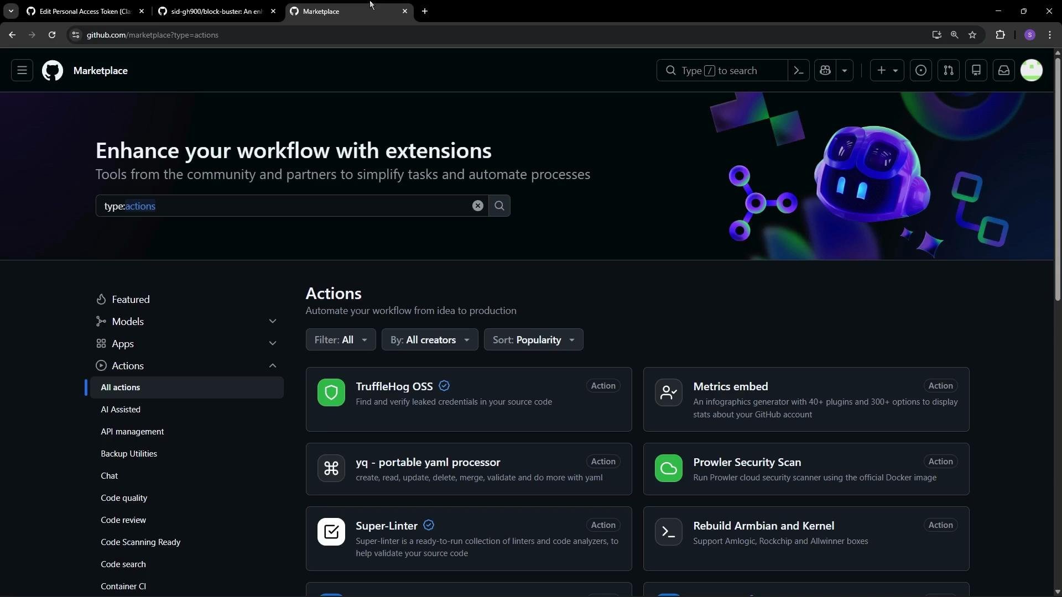Click the Super-Linter checkbox icon
Screen dimensions: 1062x597
pos(331,532)
